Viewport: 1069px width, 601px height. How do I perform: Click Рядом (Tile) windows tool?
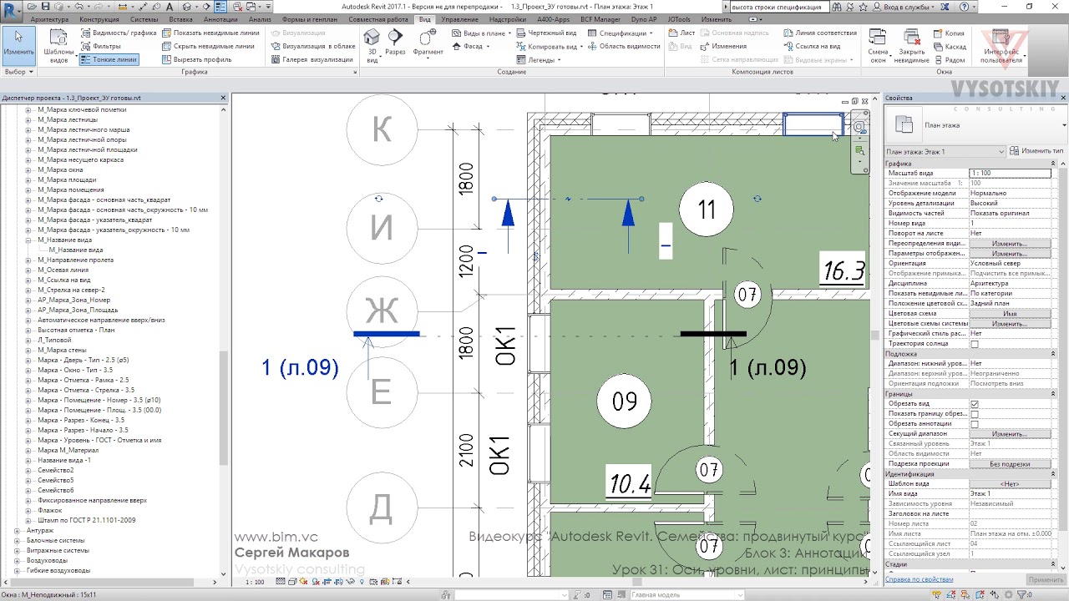949,59
